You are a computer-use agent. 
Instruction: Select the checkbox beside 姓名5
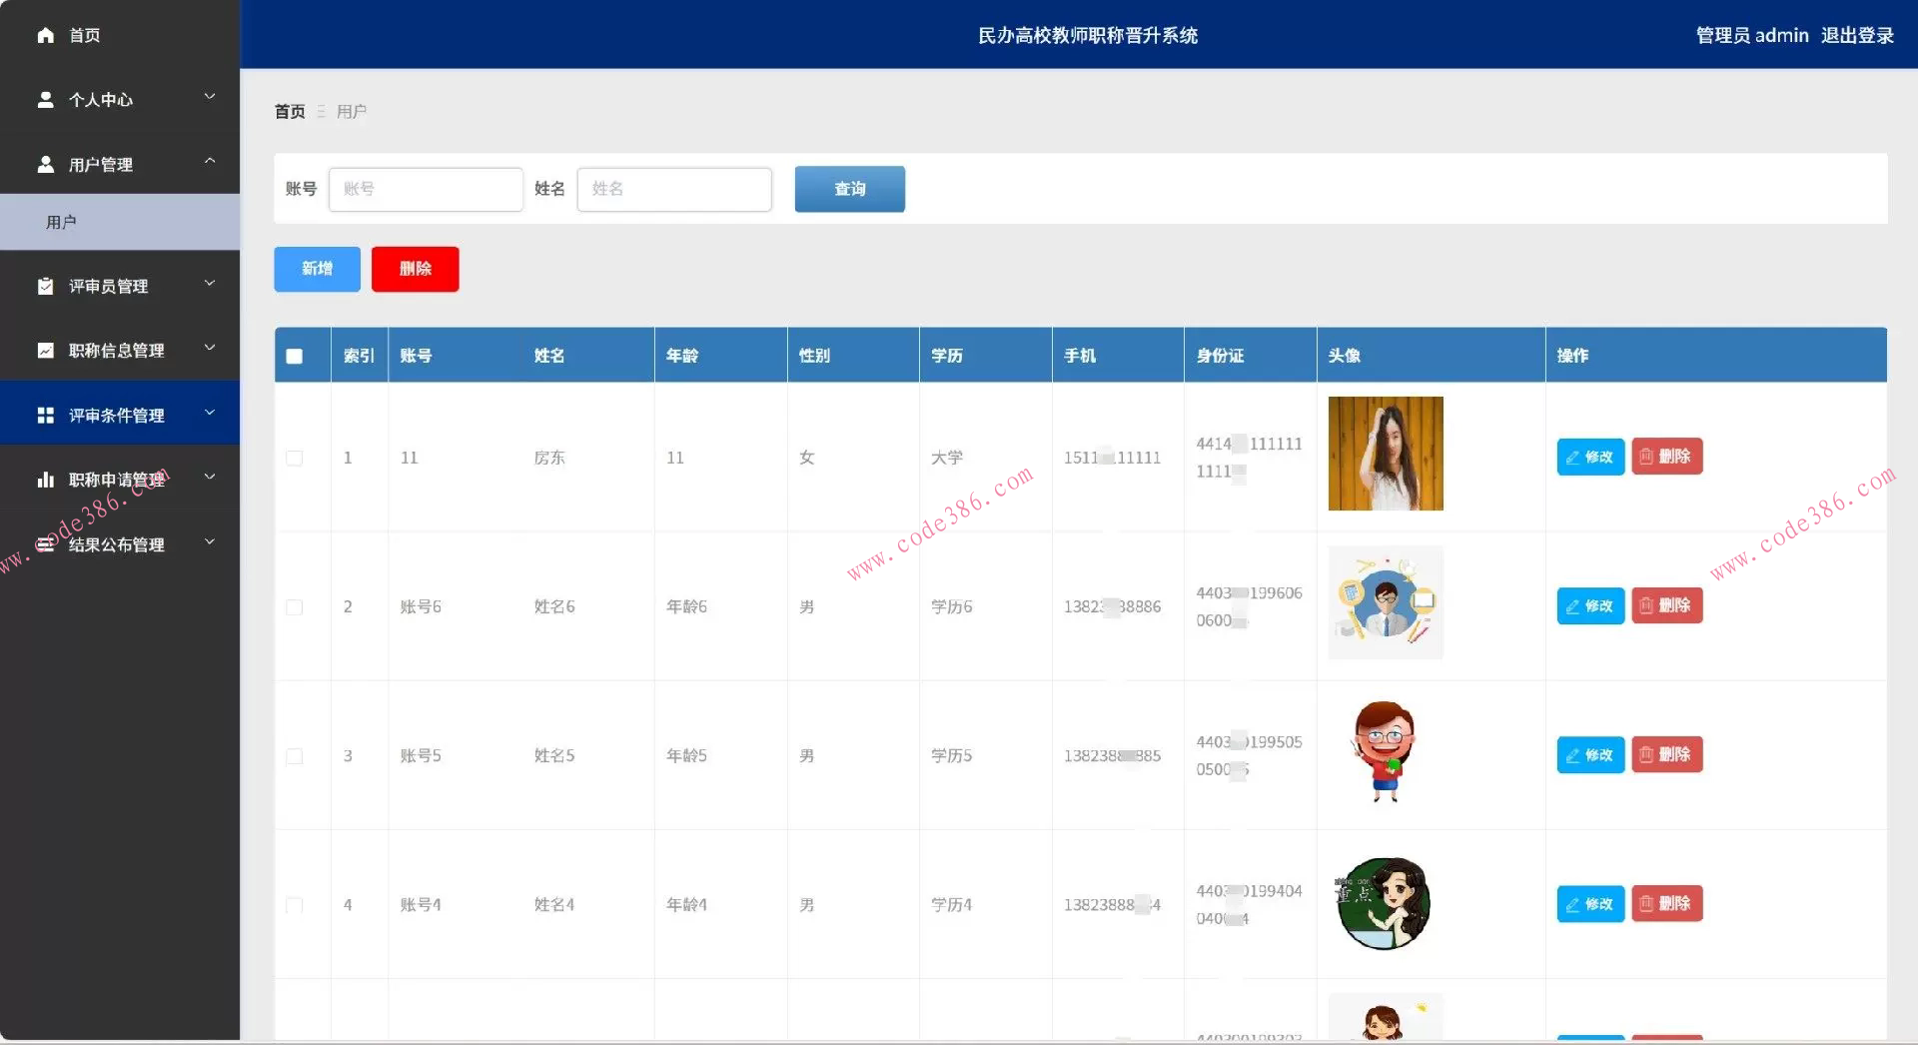(294, 756)
